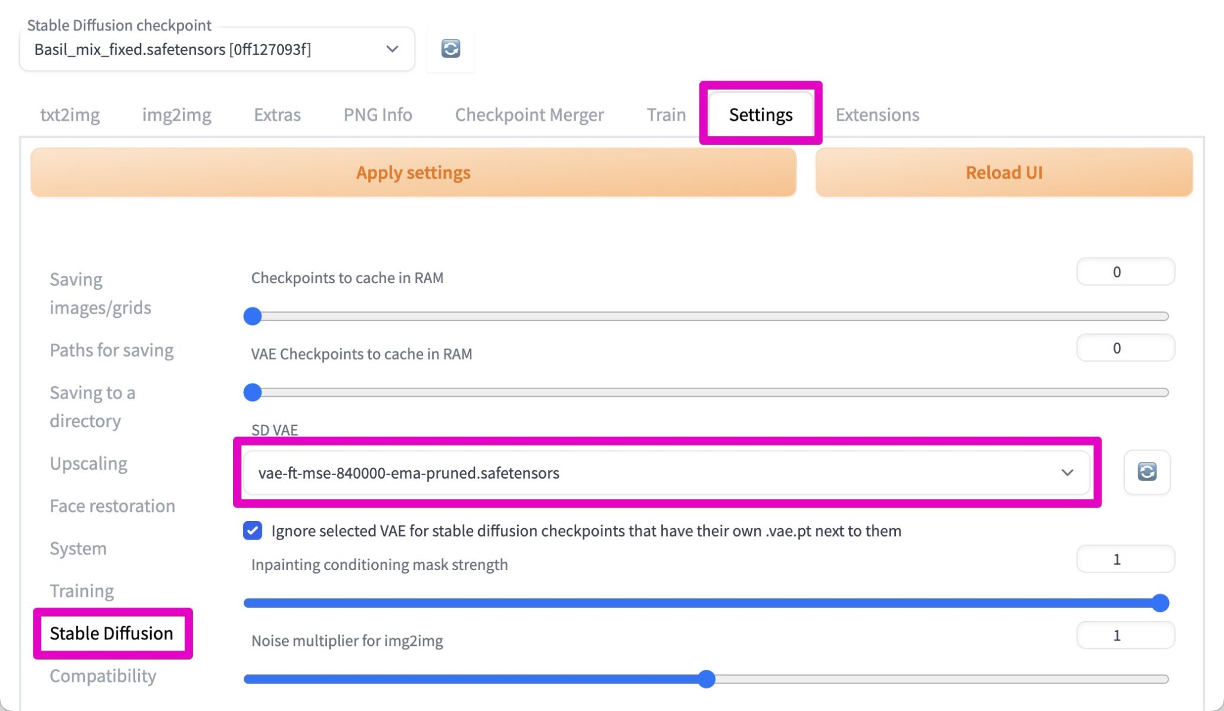
Task: Go to the Checkpoint Merger tab
Action: (x=529, y=114)
